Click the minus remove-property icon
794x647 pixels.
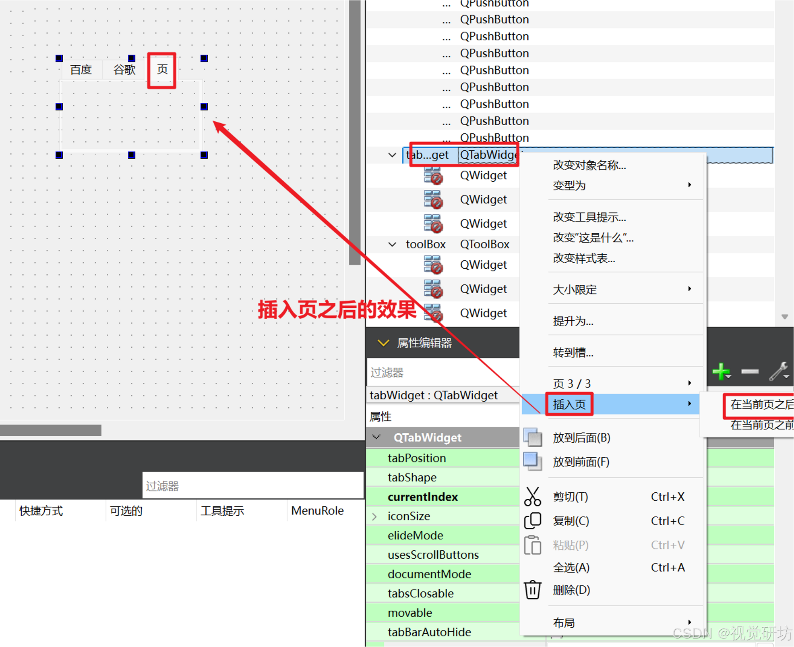click(x=750, y=371)
